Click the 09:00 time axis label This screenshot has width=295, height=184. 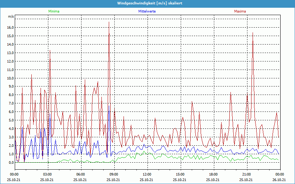tap(114, 174)
